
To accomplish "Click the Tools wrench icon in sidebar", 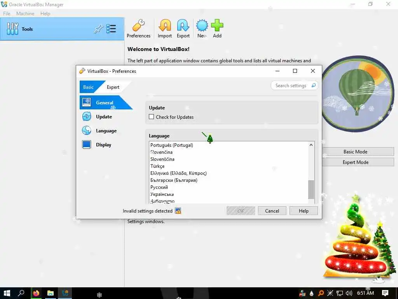I will click(12, 29).
